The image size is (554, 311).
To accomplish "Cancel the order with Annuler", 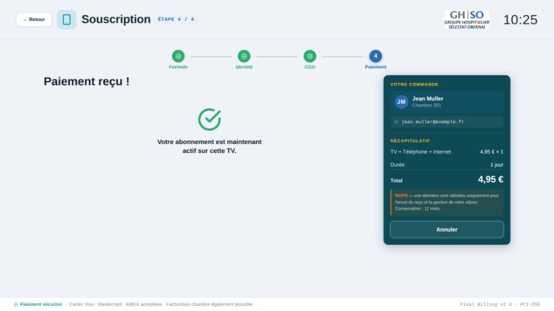I will tap(446, 229).
